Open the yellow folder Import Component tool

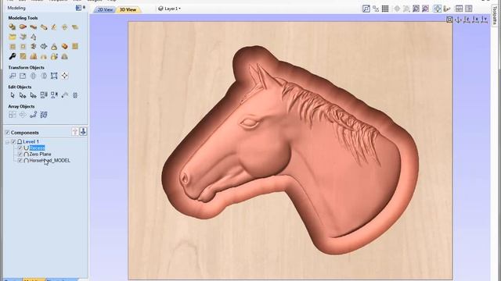pyautogui.click(x=13, y=37)
